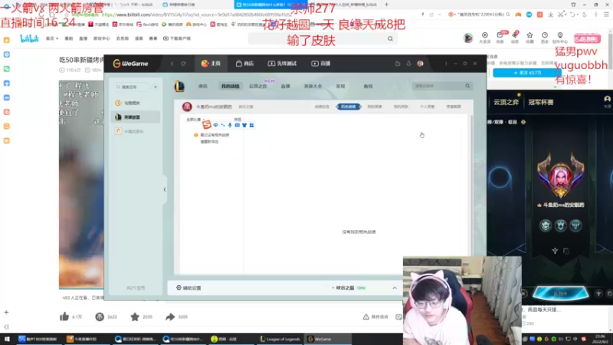Refresh the WeGame page

click(x=183, y=64)
